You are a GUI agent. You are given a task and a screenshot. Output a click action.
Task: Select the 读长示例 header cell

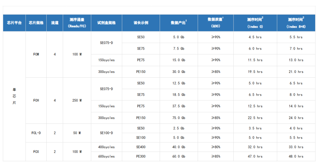pyautogui.click(x=141, y=23)
